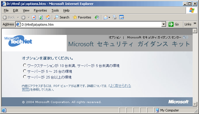Click the globe arrow icon beside センター
The width and height of the screenshot is (199, 114).
tap(186, 37)
